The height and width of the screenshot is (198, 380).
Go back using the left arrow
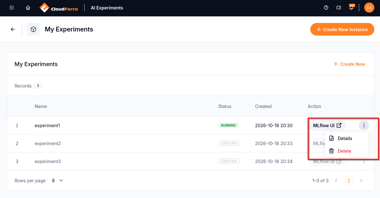point(13,29)
